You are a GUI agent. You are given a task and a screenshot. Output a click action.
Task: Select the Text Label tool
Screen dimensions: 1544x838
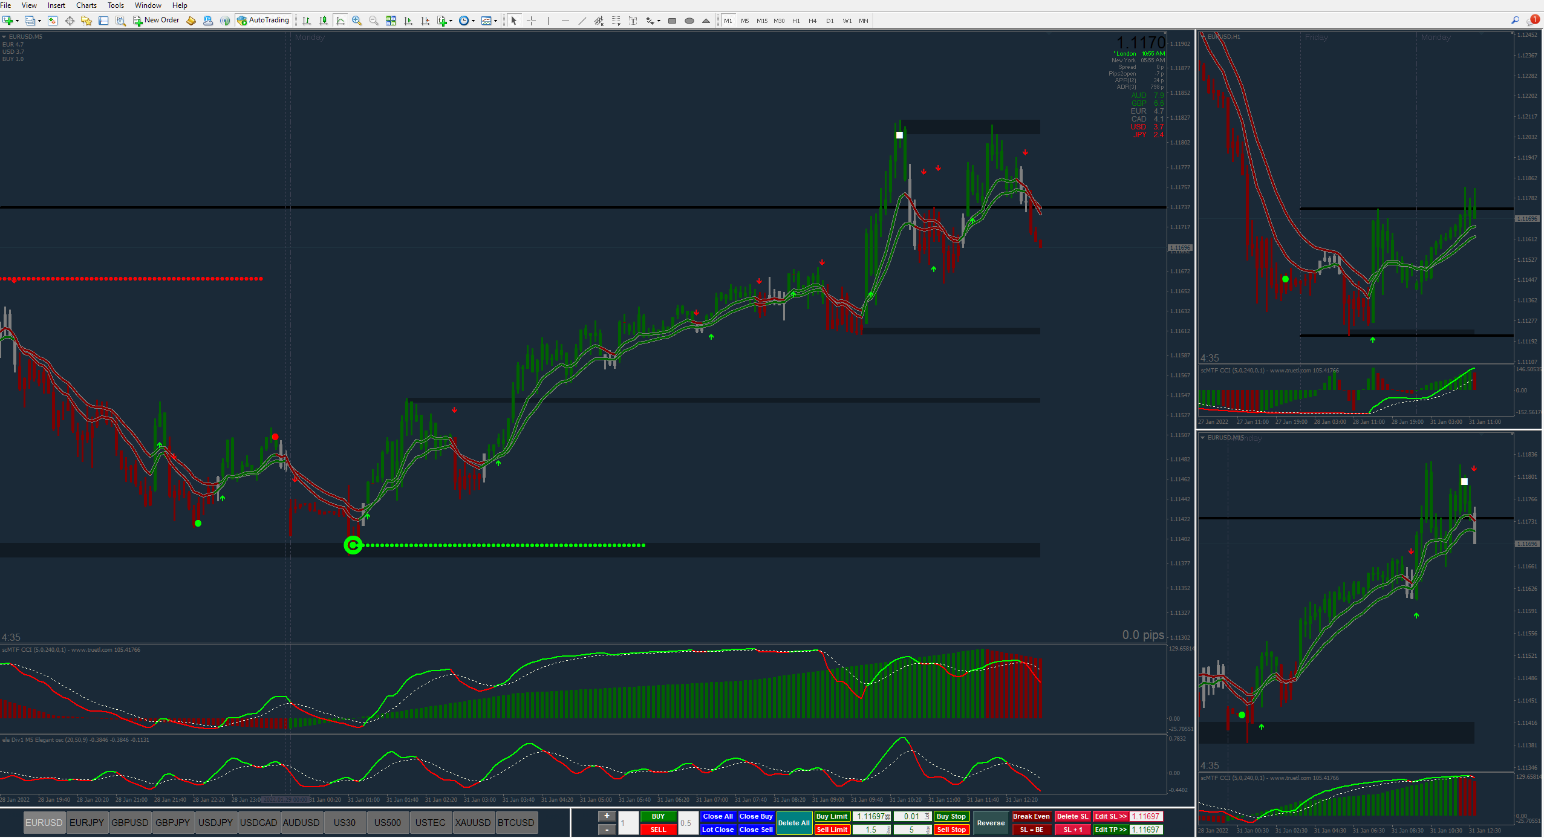pos(633,21)
